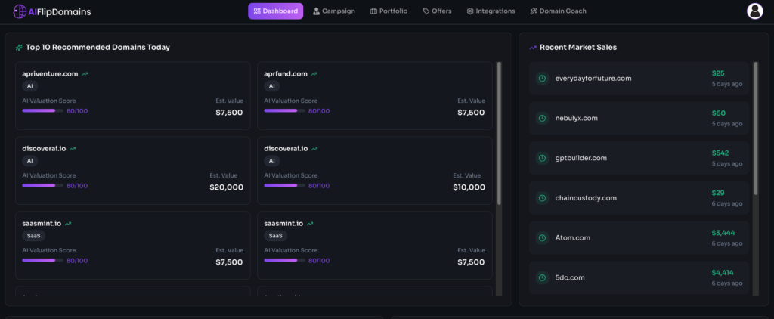
Task: Select discoverai.io listed at $20,000
Action: (x=133, y=170)
